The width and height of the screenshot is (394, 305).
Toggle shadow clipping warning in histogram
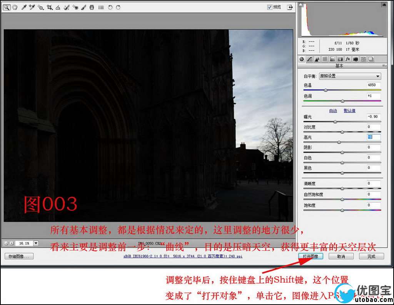point(301,5)
